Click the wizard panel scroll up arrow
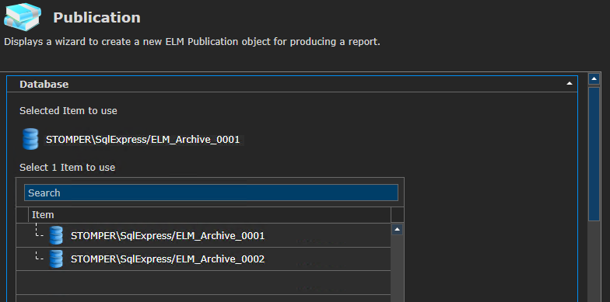This screenshot has height=302, width=610. (594, 79)
